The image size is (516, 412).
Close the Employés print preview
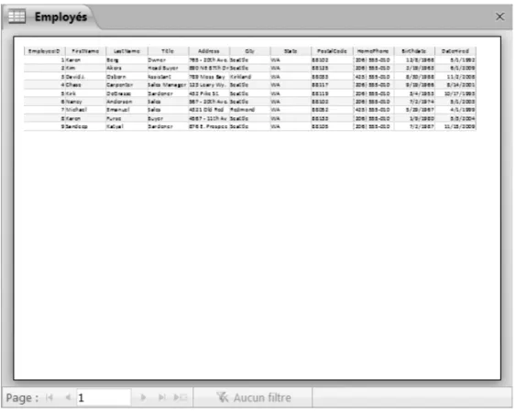[500, 16]
